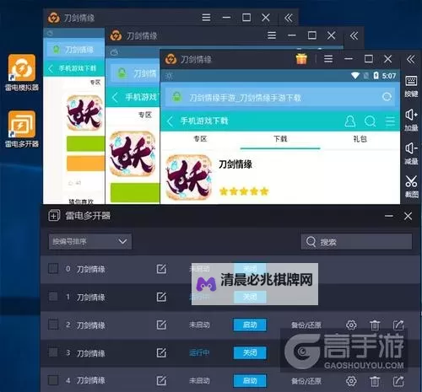This screenshot has height=392, width=422.
Task: Click 启动 button for instance 2
Action: [250, 325]
